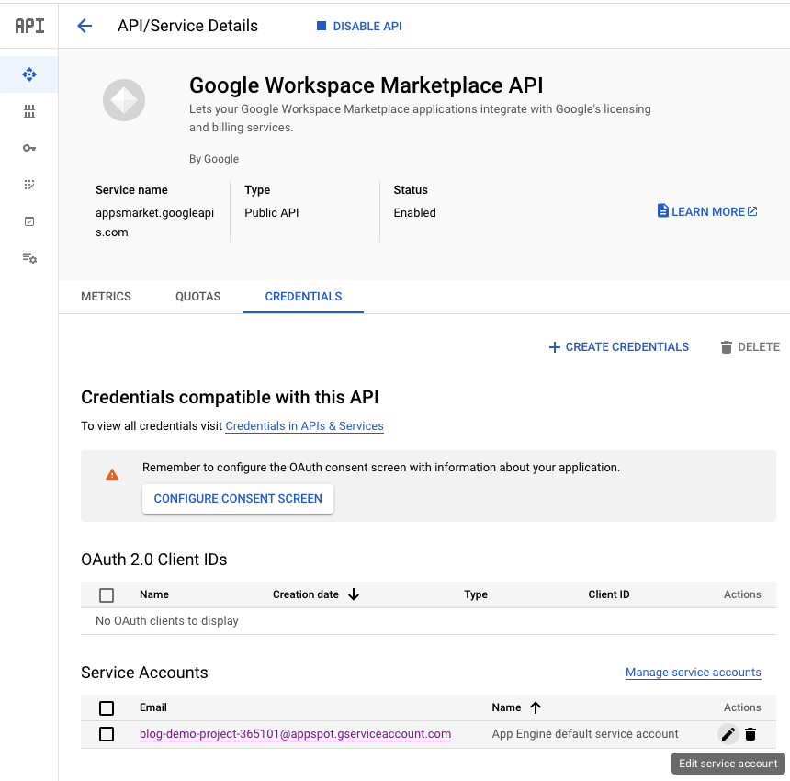The width and height of the screenshot is (790, 781).
Task: Click the Enabled status value
Action: 414,212
